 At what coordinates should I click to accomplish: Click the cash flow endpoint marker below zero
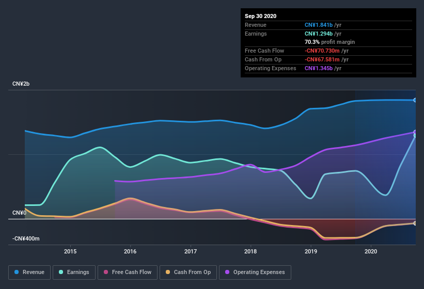(x=415, y=223)
